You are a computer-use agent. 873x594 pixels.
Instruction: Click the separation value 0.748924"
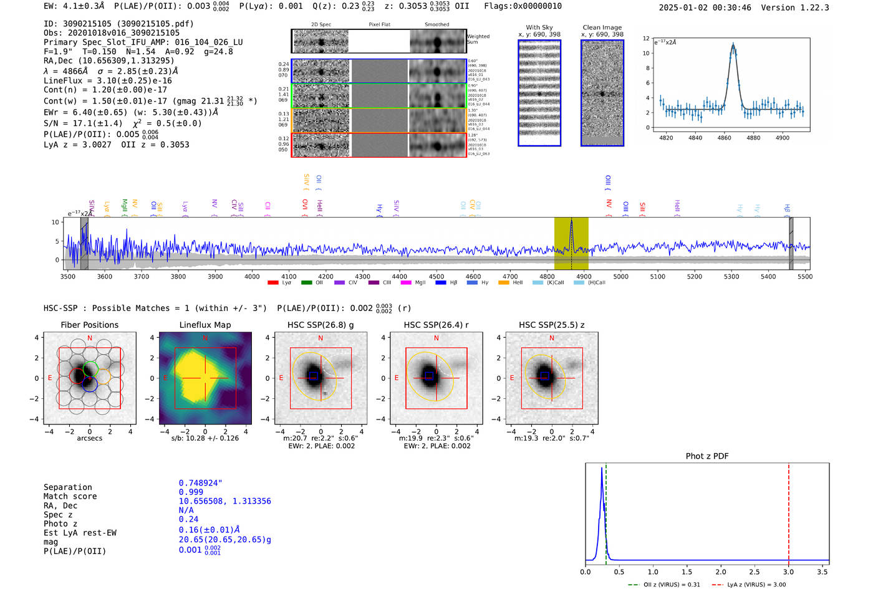click(x=201, y=483)
